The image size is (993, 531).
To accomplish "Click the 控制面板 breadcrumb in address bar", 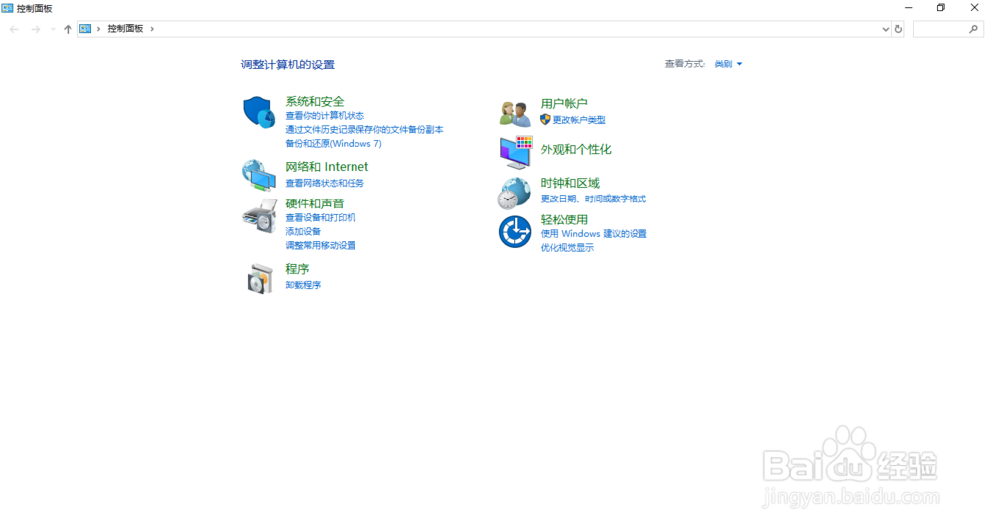I will [125, 29].
